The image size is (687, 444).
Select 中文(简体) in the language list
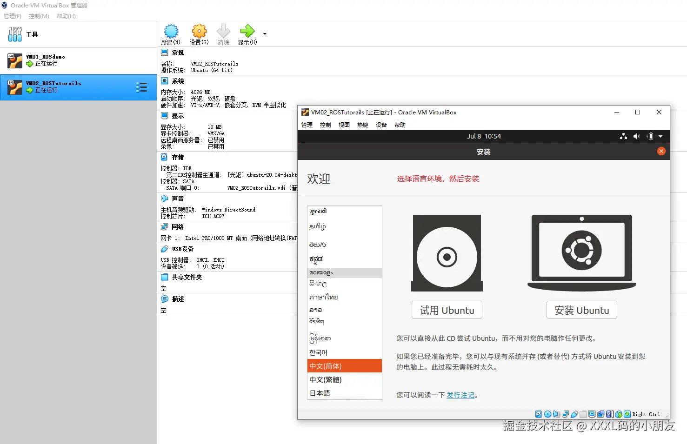pos(345,366)
